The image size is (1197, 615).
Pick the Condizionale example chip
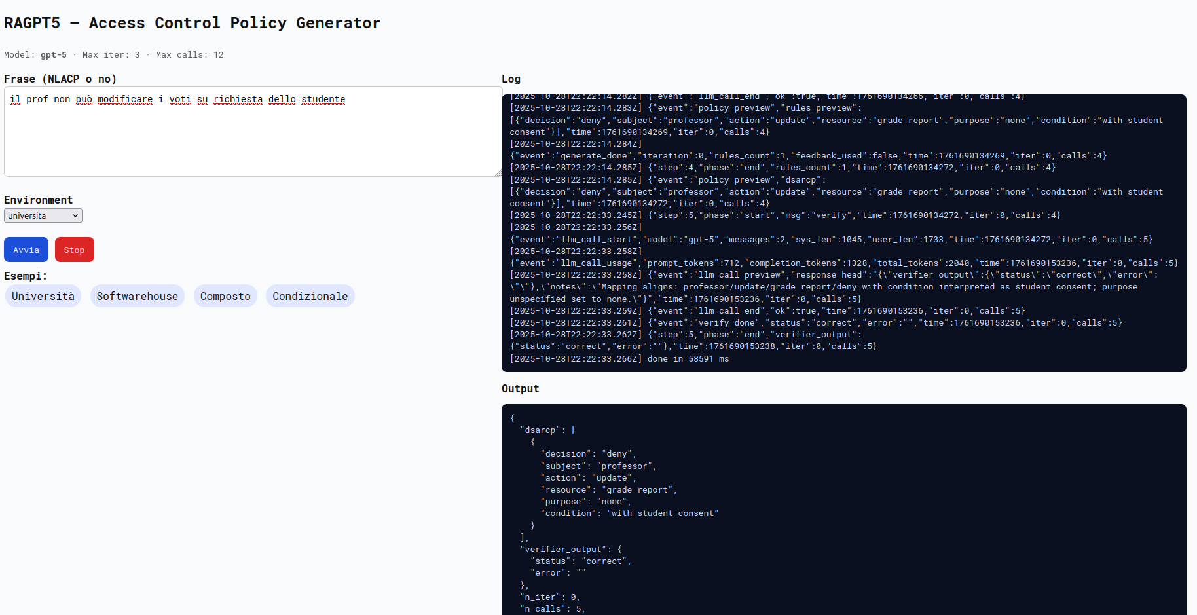(x=310, y=296)
